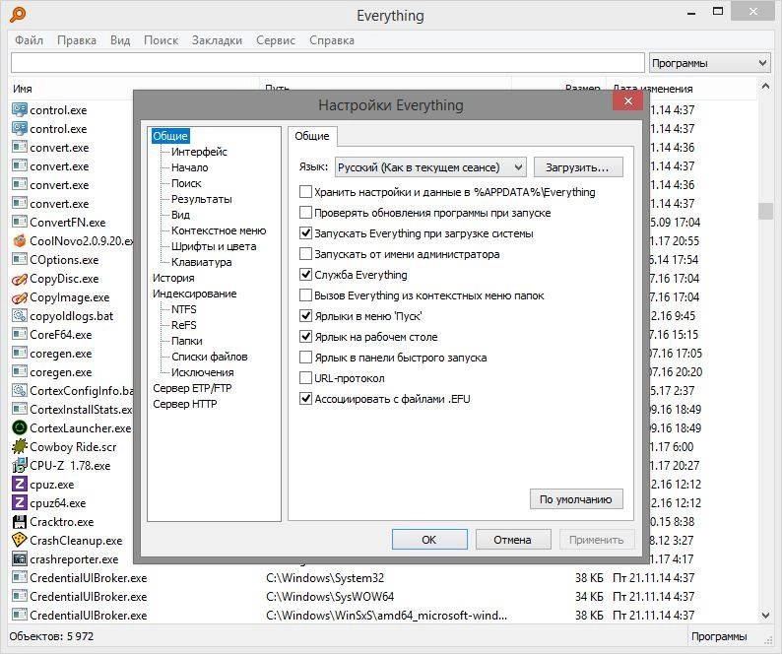Viewport: 782px width, 654px height.
Task: Select 'Сервер HTTP' in settings tree
Action: (x=184, y=404)
